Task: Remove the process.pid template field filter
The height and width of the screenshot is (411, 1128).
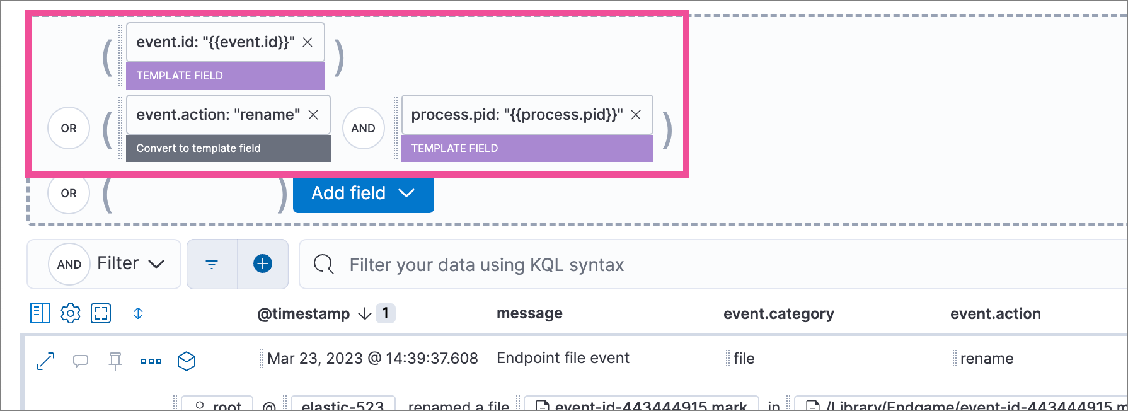Action: (636, 115)
